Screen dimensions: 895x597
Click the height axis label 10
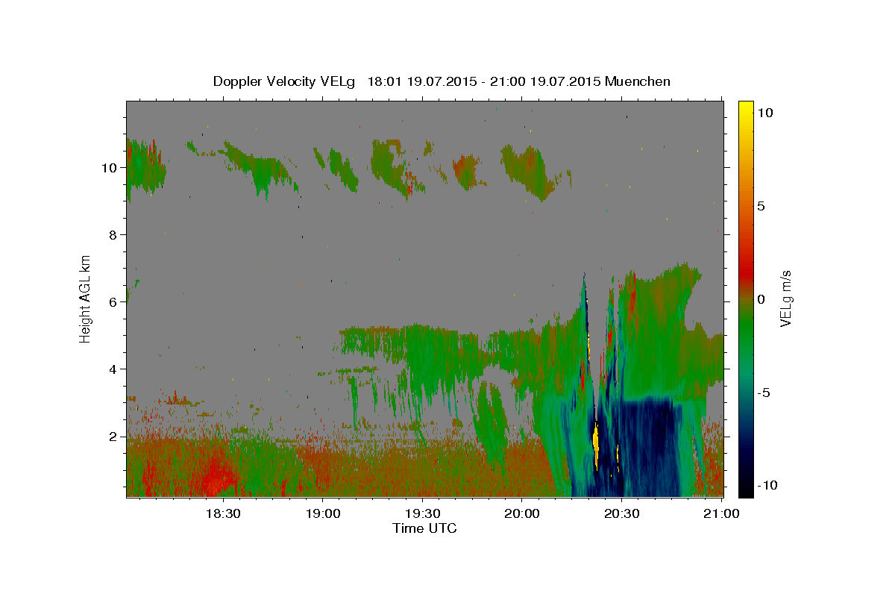[x=109, y=167]
